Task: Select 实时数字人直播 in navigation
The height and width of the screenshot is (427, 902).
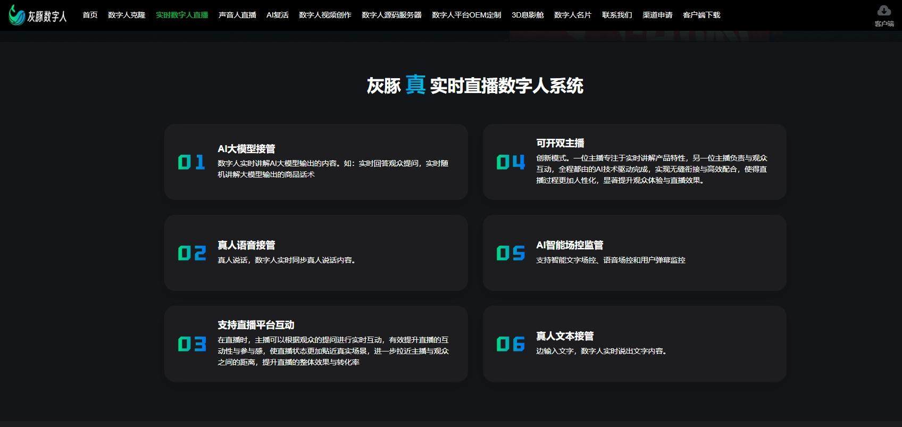Action: (x=182, y=15)
